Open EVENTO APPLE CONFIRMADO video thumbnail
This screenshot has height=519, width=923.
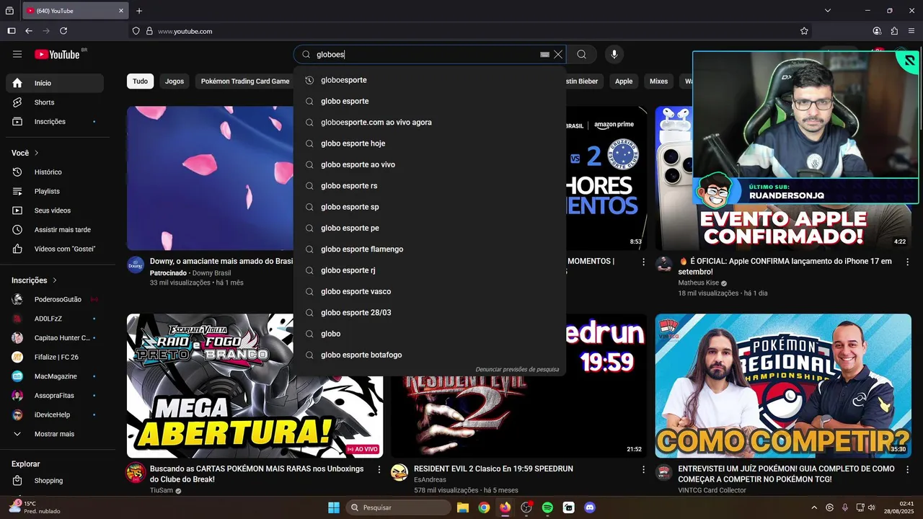point(783,179)
